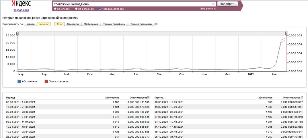Image resolution: width=308 pixels, height=138 pixels.
Task: Group the history by неделя
Action: tap(44, 24)
